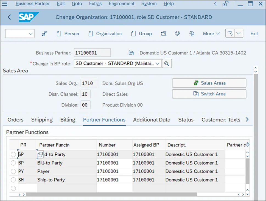Click the check scales toolbar icon

[192, 33]
